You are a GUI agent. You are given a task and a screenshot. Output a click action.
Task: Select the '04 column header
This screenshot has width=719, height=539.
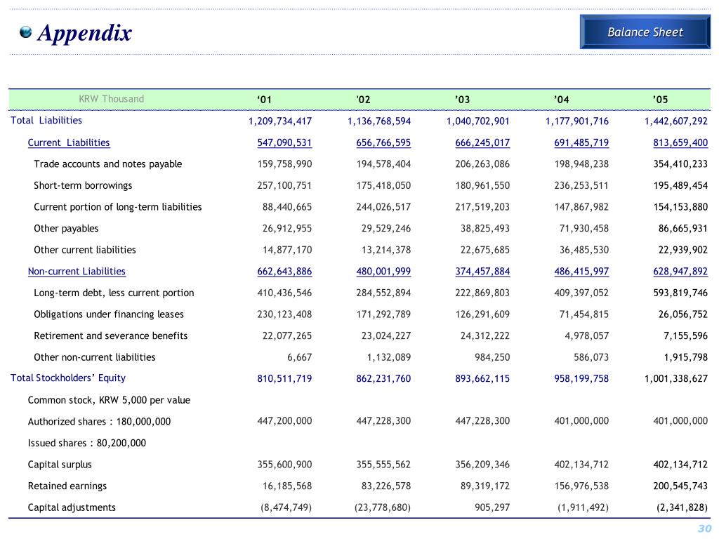click(x=561, y=100)
